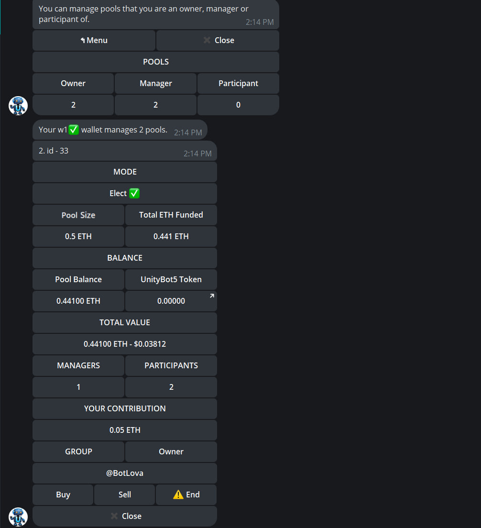
Task: Click the participants count '2' button
Action: click(x=171, y=387)
